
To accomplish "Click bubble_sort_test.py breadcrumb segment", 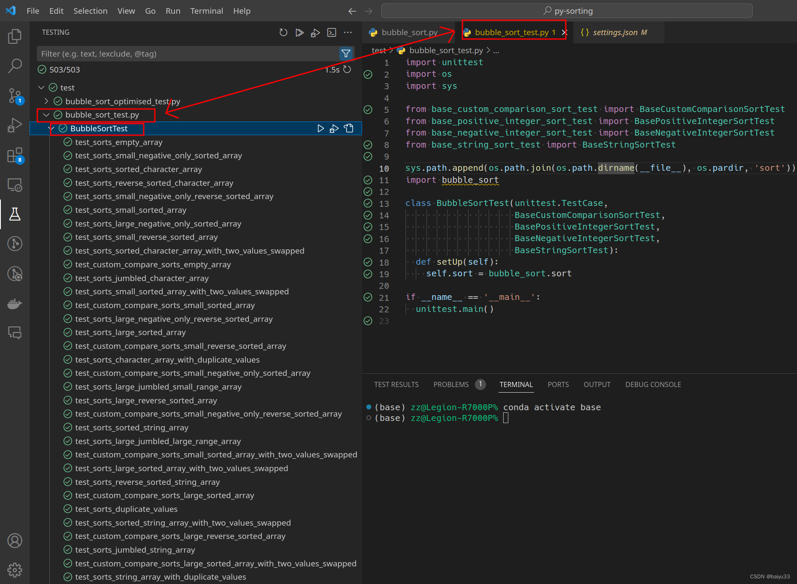I will tap(446, 51).
